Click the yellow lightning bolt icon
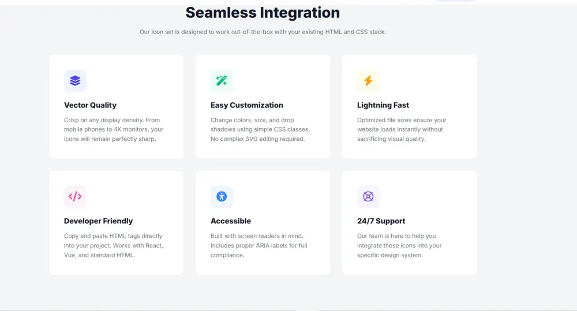The width and height of the screenshot is (577, 311). (x=368, y=81)
